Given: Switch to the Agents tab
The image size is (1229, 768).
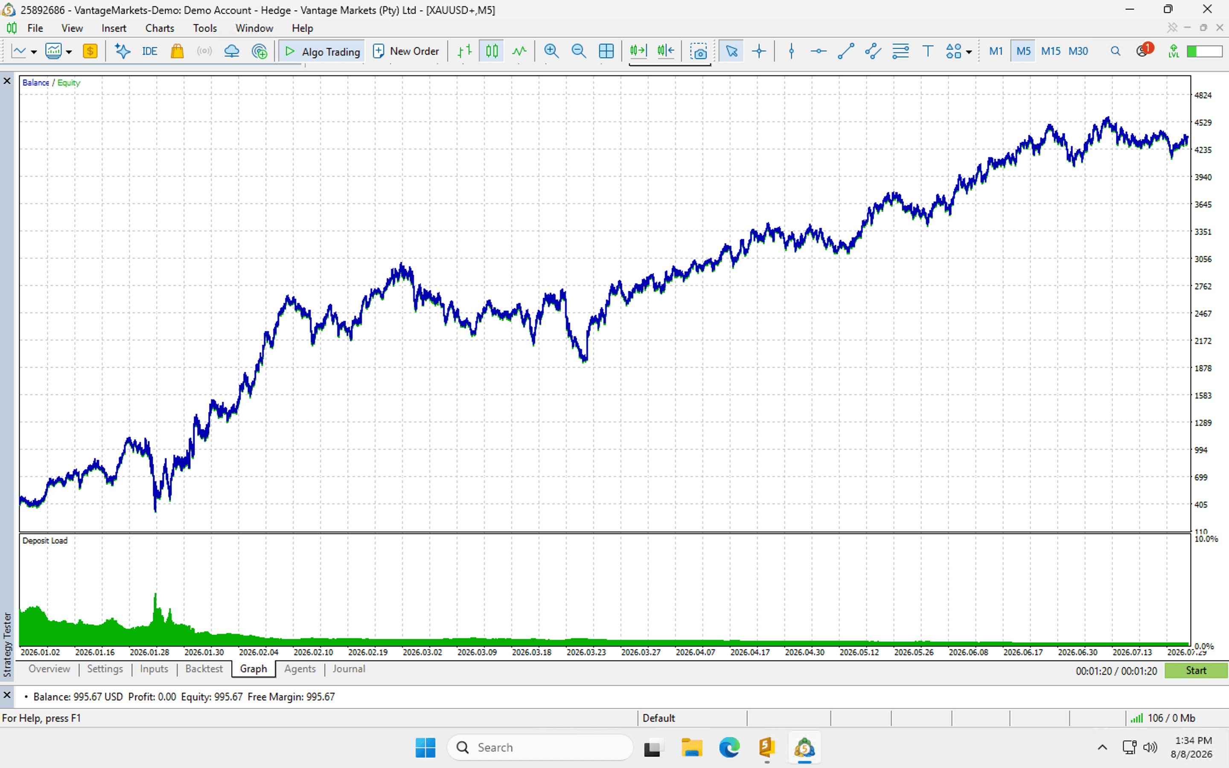Looking at the screenshot, I should [x=300, y=669].
